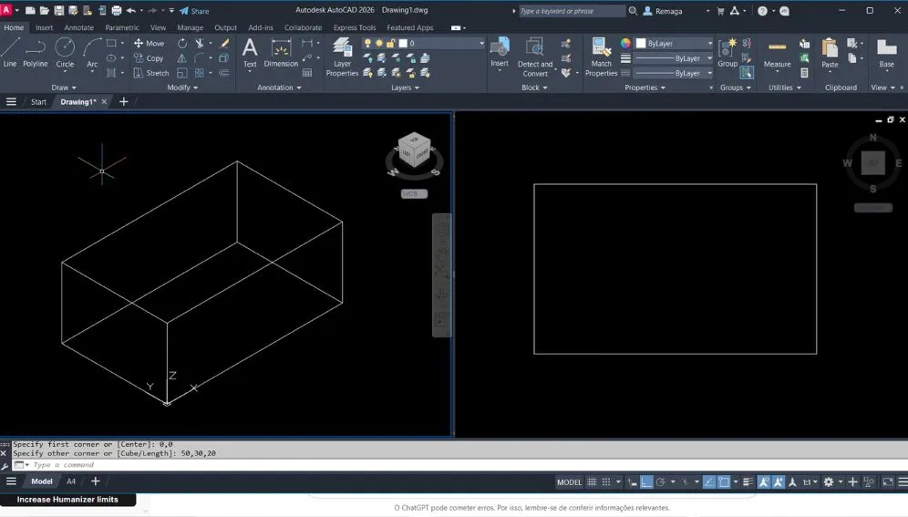
Task: Toggle polar tracking in status bar
Action: click(660, 481)
